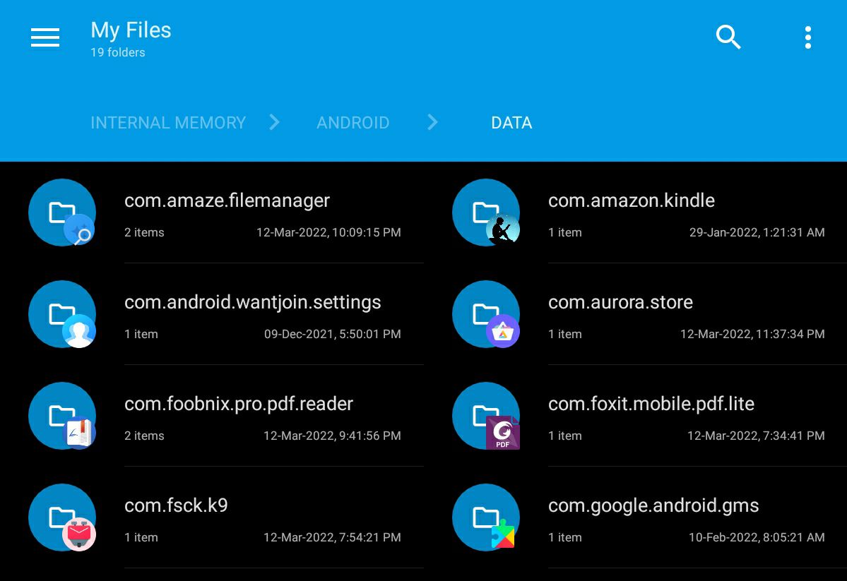Go to INTERNAL MEMORY breadcrumb

pyautogui.click(x=168, y=123)
